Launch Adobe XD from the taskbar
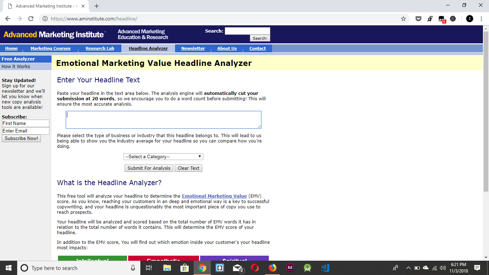This screenshot has width=489, height=275. (x=290, y=268)
